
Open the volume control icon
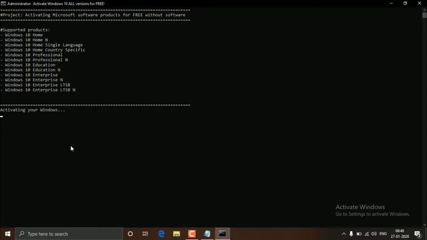[x=374, y=234]
